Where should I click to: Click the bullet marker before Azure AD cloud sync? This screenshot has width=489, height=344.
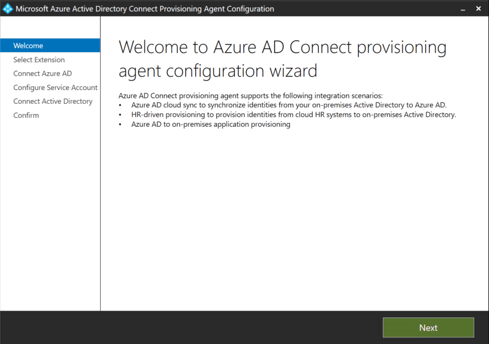tap(120, 106)
